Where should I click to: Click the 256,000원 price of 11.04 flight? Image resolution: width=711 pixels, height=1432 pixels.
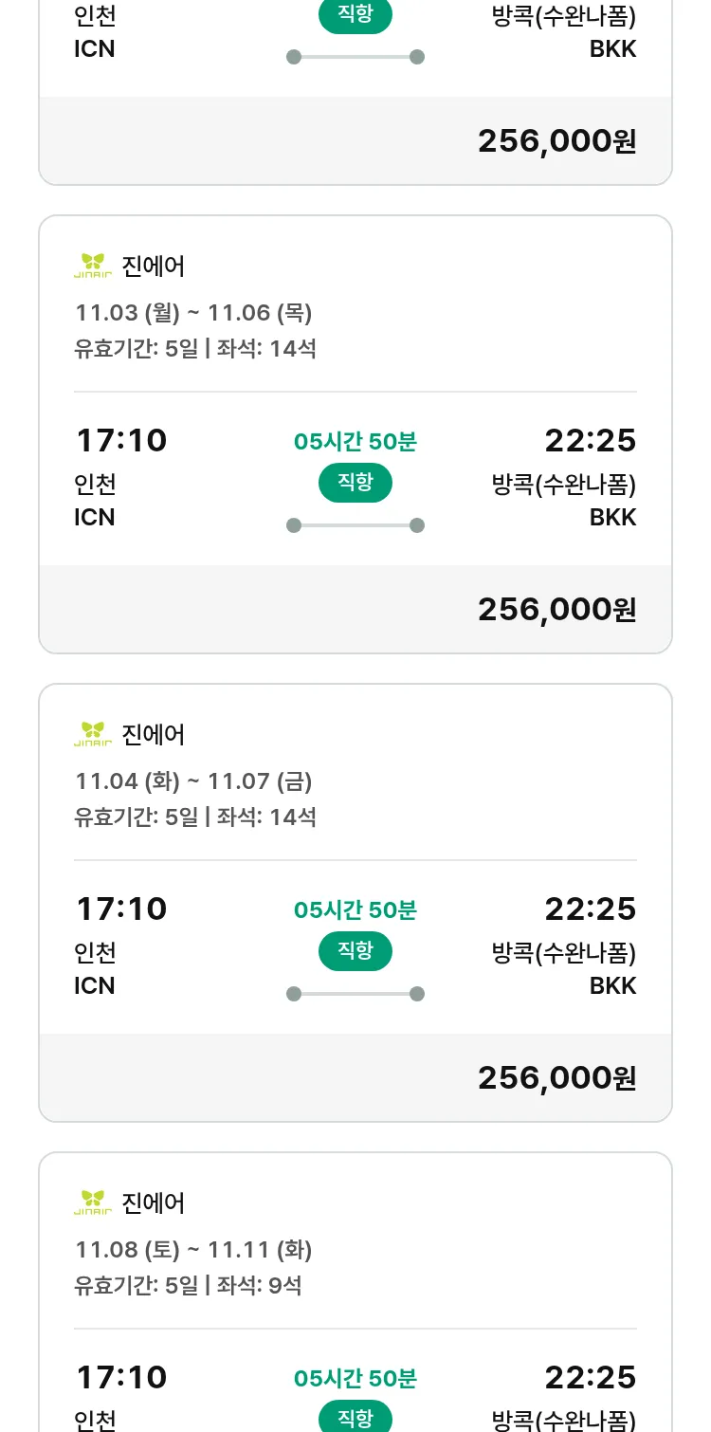point(556,1077)
